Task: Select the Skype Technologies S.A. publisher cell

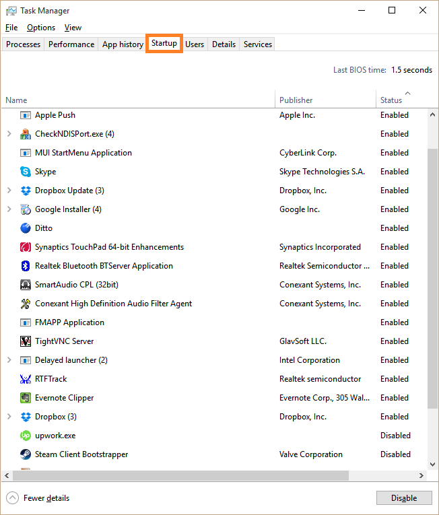Action: (322, 172)
